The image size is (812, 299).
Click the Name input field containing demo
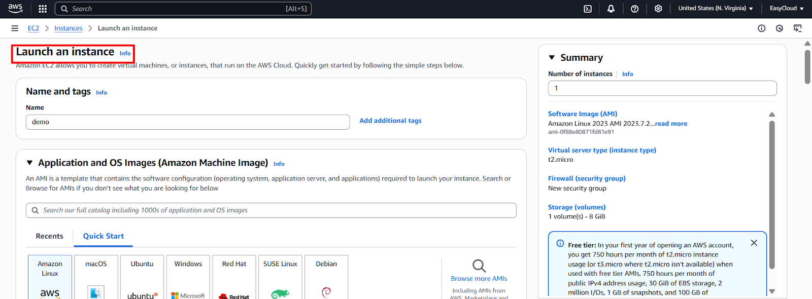click(188, 122)
